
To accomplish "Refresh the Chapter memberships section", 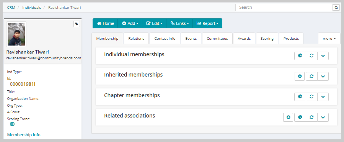I will pos(311,96).
